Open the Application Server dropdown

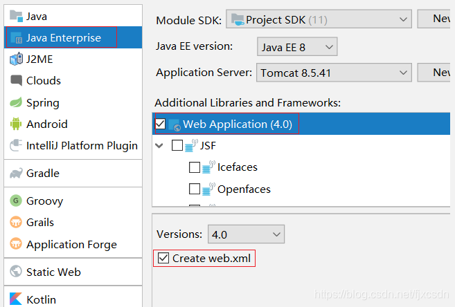coord(334,73)
